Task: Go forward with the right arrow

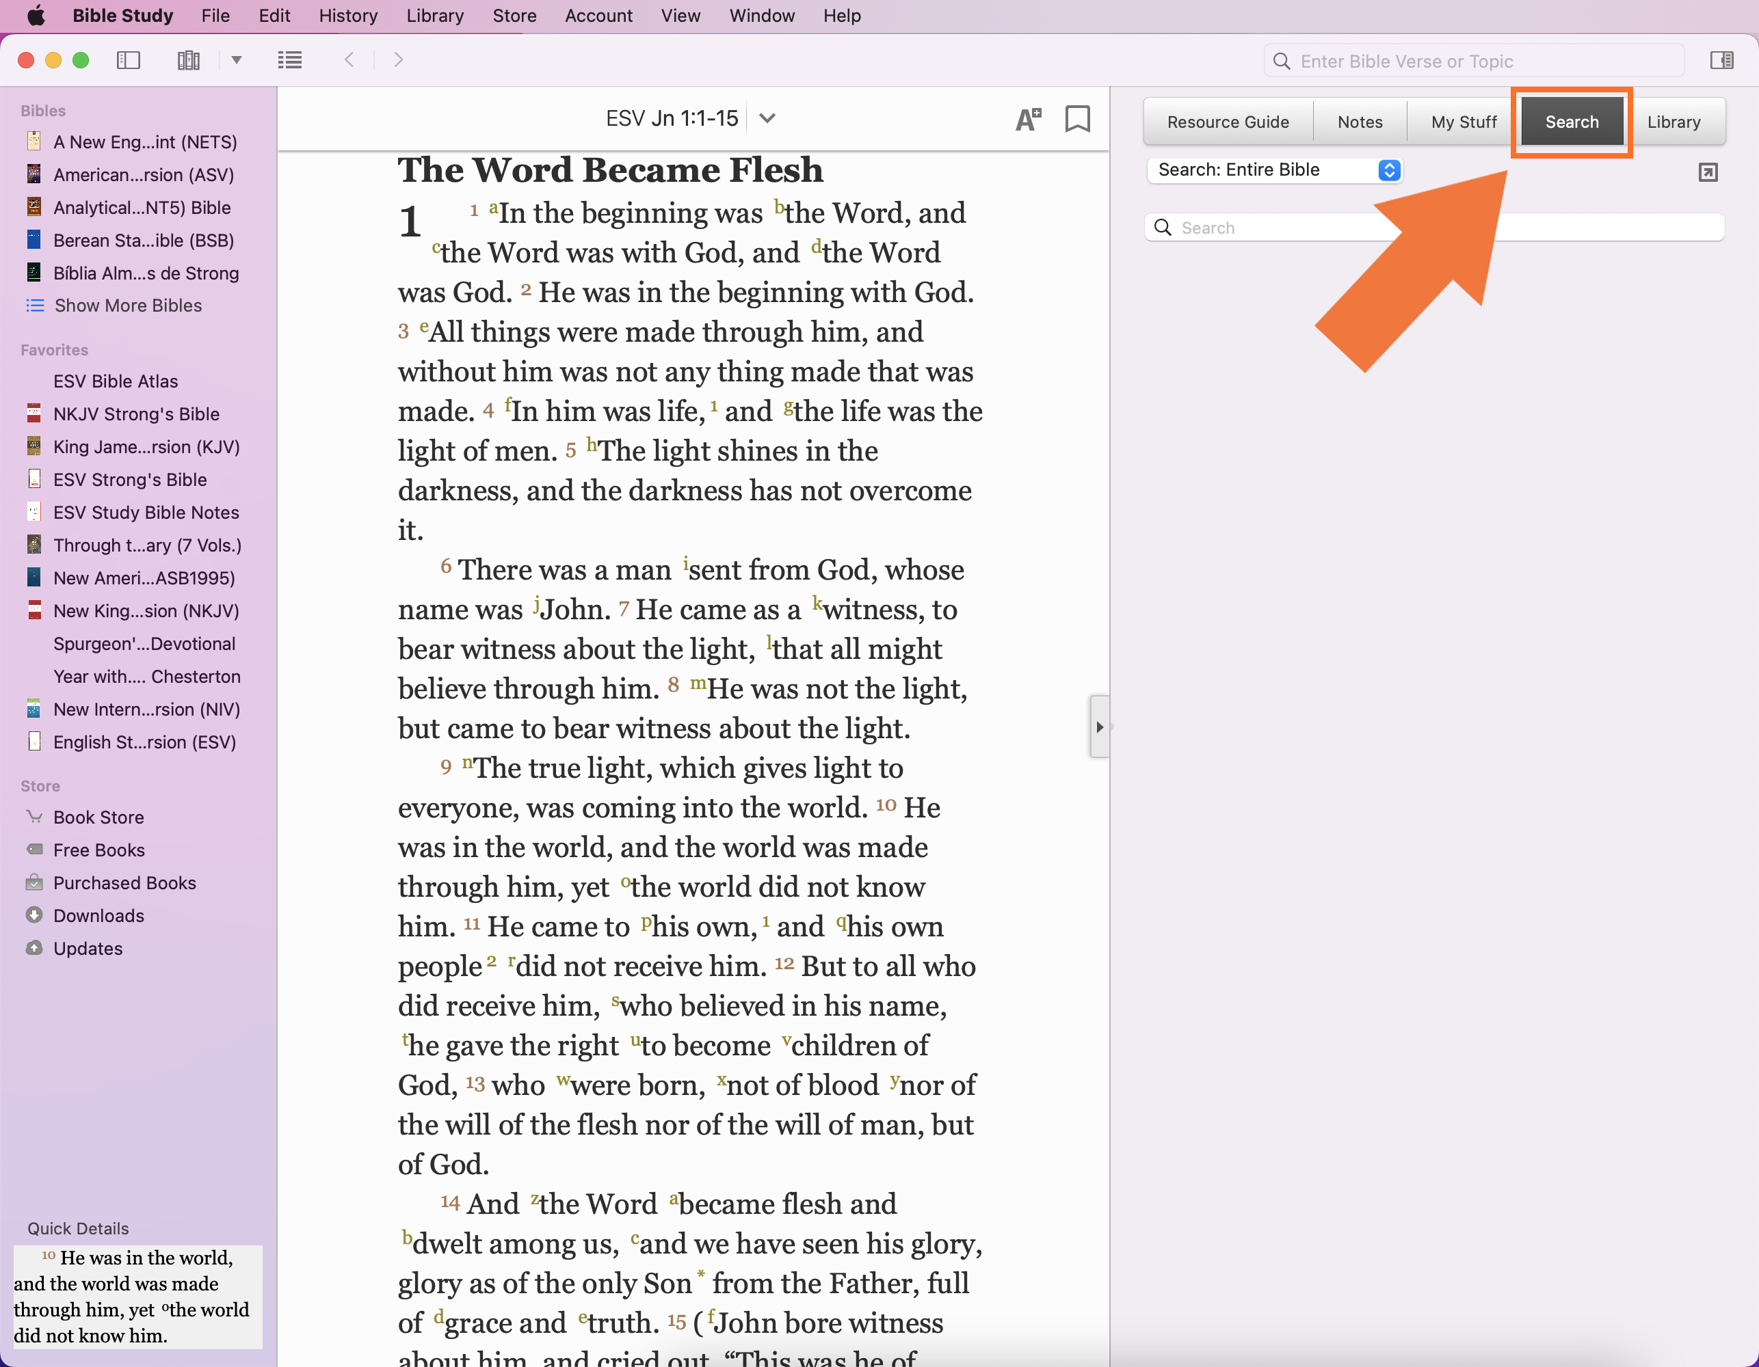Action: [x=398, y=60]
